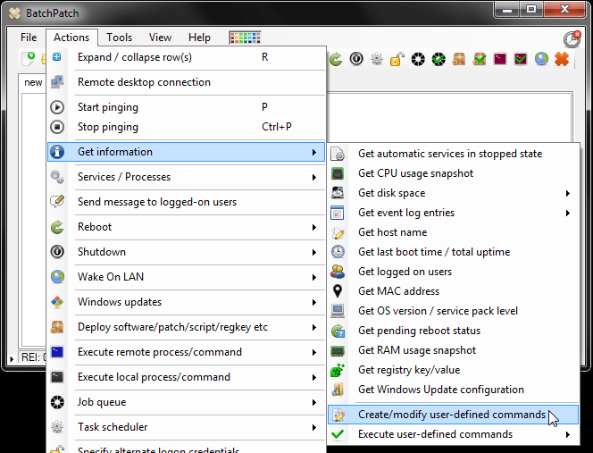This screenshot has width=593, height=453.
Task: Select Get logged on users
Action: click(x=453, y=272)
